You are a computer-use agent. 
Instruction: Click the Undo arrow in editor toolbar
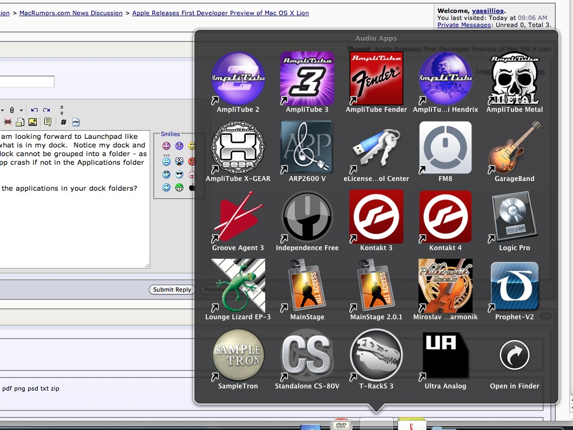(35, 110)
